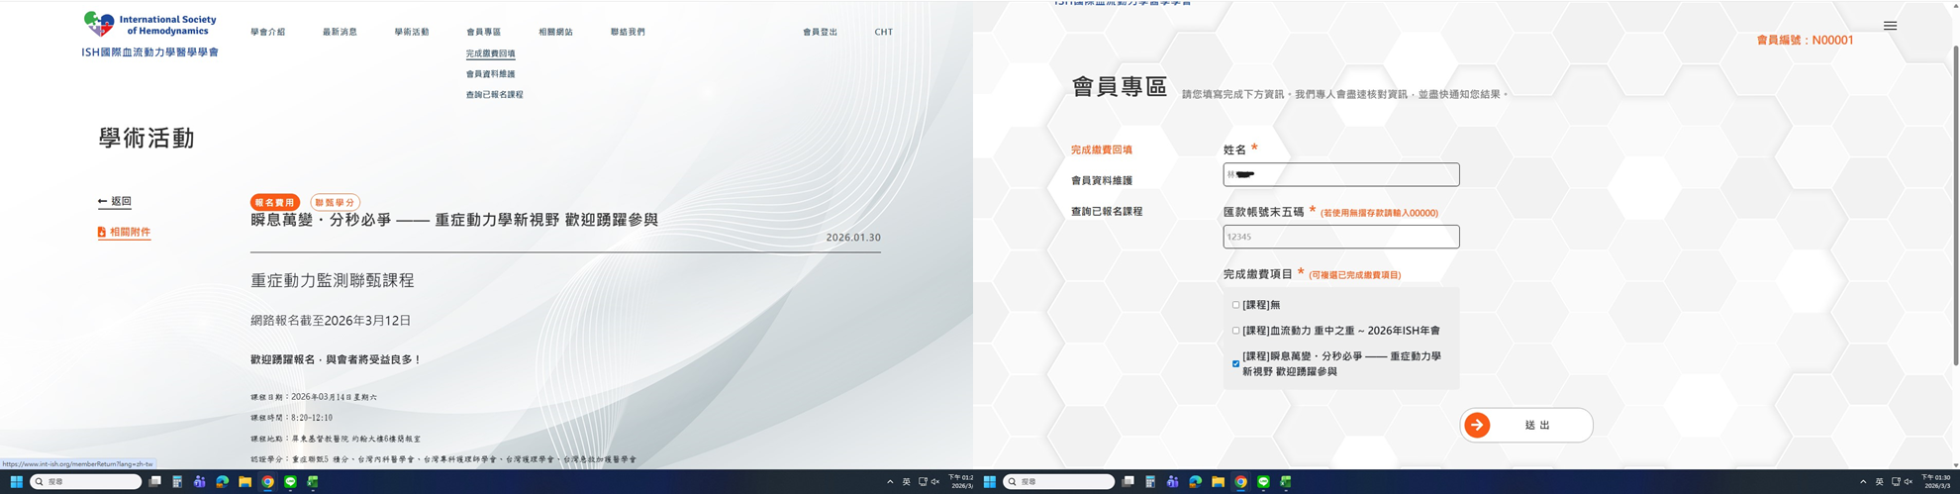Open Microsoft Edge in the right taskbar
This screenshot has width=1960, height=494.
(1195, 482)
